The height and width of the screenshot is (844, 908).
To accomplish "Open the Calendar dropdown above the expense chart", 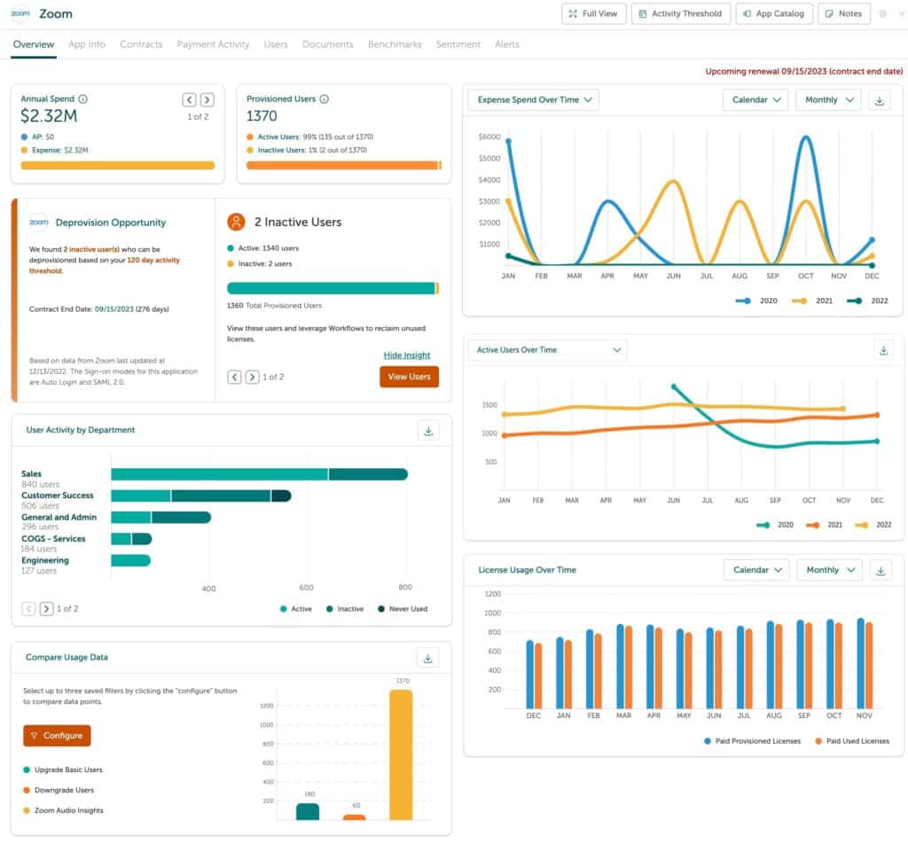I will [755, 100].
